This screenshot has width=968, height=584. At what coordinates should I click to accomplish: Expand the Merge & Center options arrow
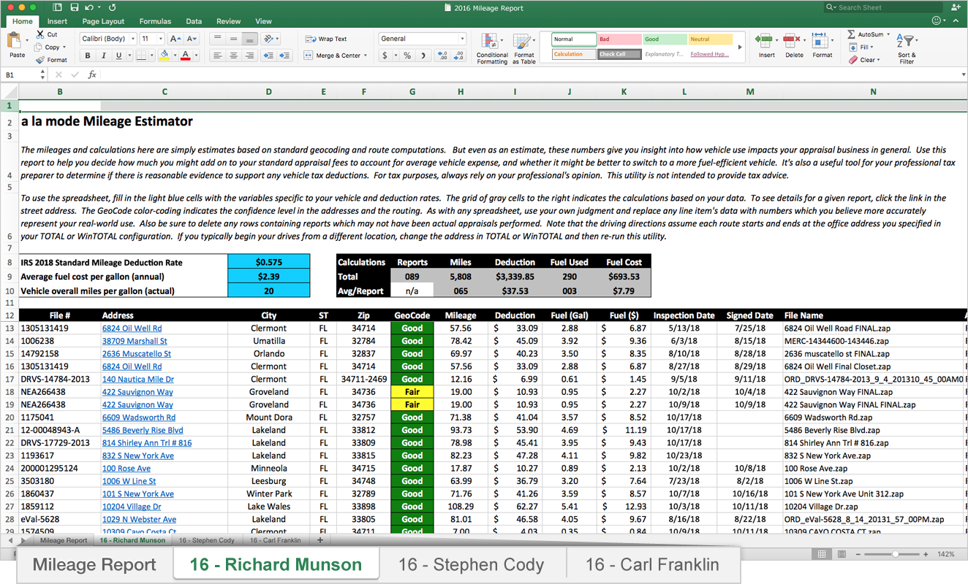pyautogui.click(x=366, y=55)
